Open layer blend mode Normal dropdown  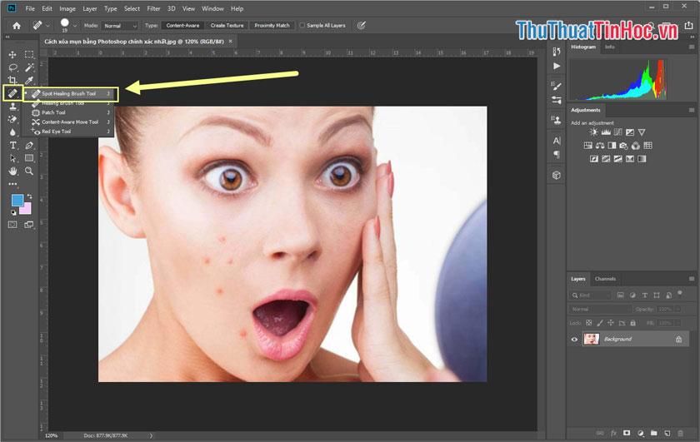[601, 309]
